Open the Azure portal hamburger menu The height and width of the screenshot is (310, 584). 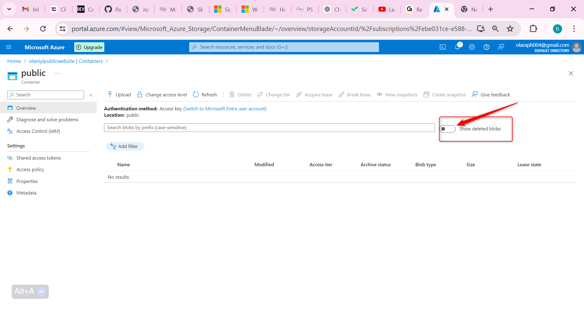9,47
